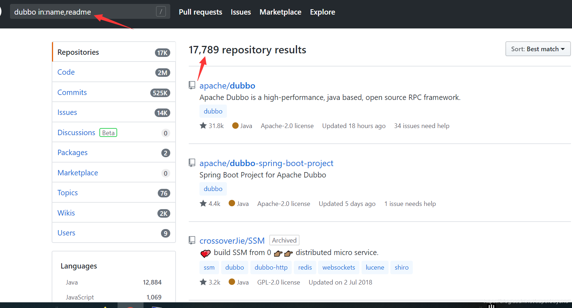Screen dimensions: 572x308
Task: Click the websockets topic tag
Action: tap(339, 267)
